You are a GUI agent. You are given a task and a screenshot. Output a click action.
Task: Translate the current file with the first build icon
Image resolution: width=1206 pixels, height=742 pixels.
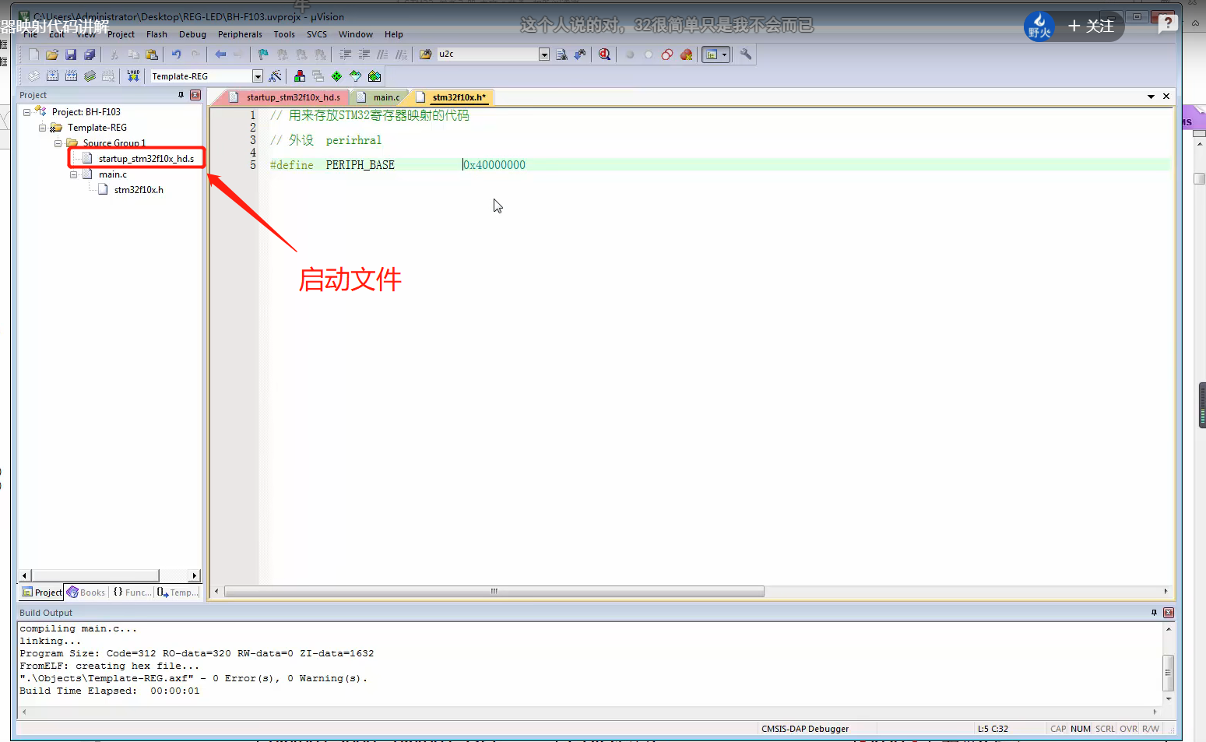pos(33,76)
